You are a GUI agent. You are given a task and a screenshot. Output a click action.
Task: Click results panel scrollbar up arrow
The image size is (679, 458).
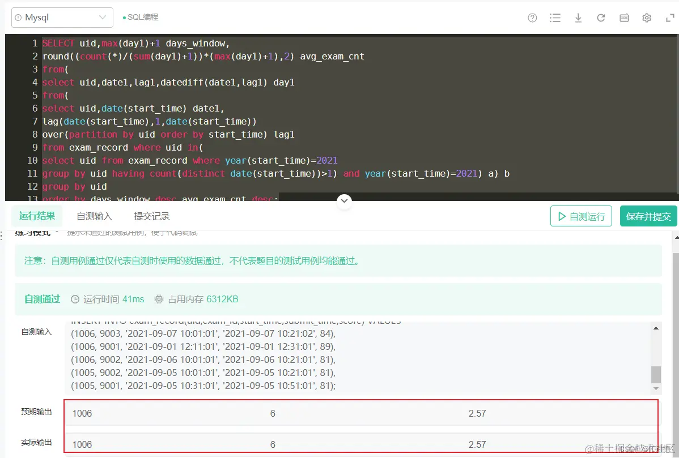point(676,237)
